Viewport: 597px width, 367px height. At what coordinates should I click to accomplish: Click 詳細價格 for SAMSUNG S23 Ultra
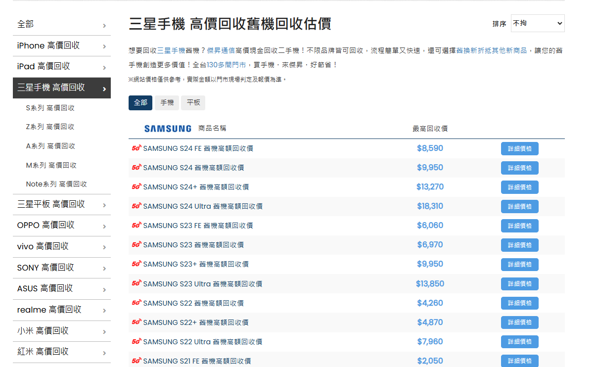click(519, 283)
